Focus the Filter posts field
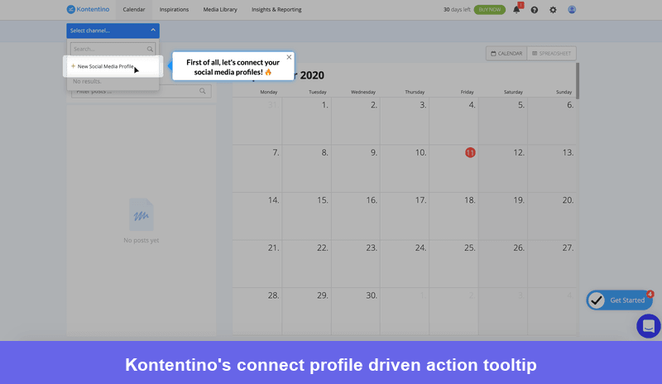662x384 pixels. point(142,91)
